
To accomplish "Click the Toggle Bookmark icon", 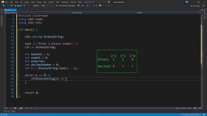I will pos(100,6).
